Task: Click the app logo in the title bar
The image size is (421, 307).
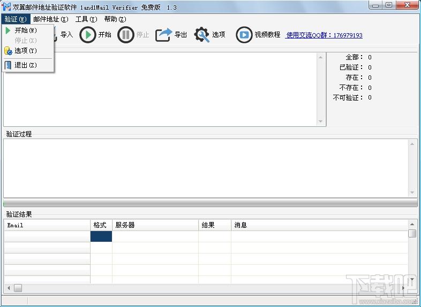Action: tap(6, 7)
